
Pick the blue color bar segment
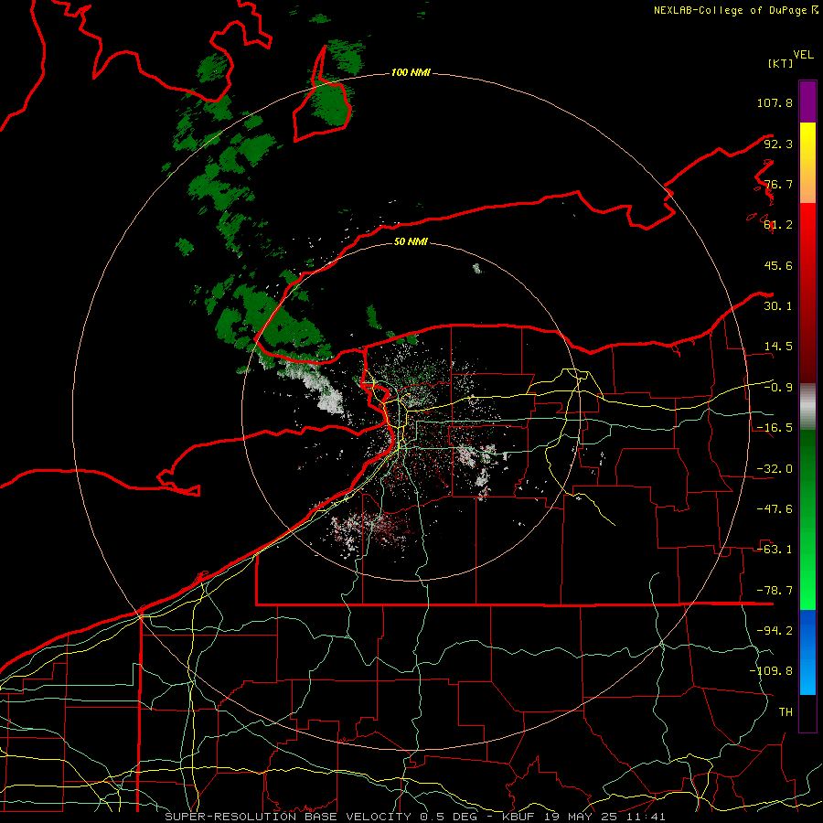[x=807, y=652]
